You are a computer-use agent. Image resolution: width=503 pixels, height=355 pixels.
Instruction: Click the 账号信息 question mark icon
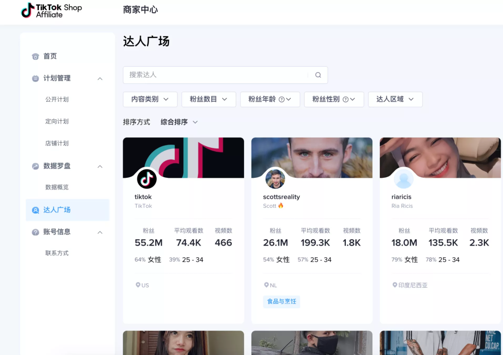point(35,232)
